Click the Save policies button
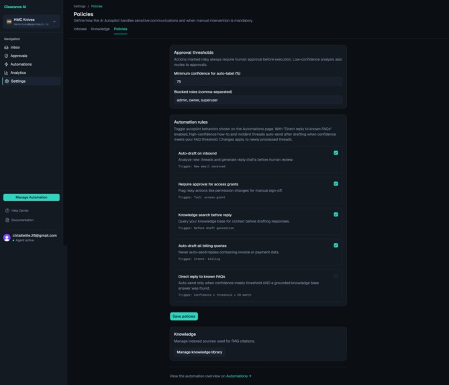 [184, 316]
